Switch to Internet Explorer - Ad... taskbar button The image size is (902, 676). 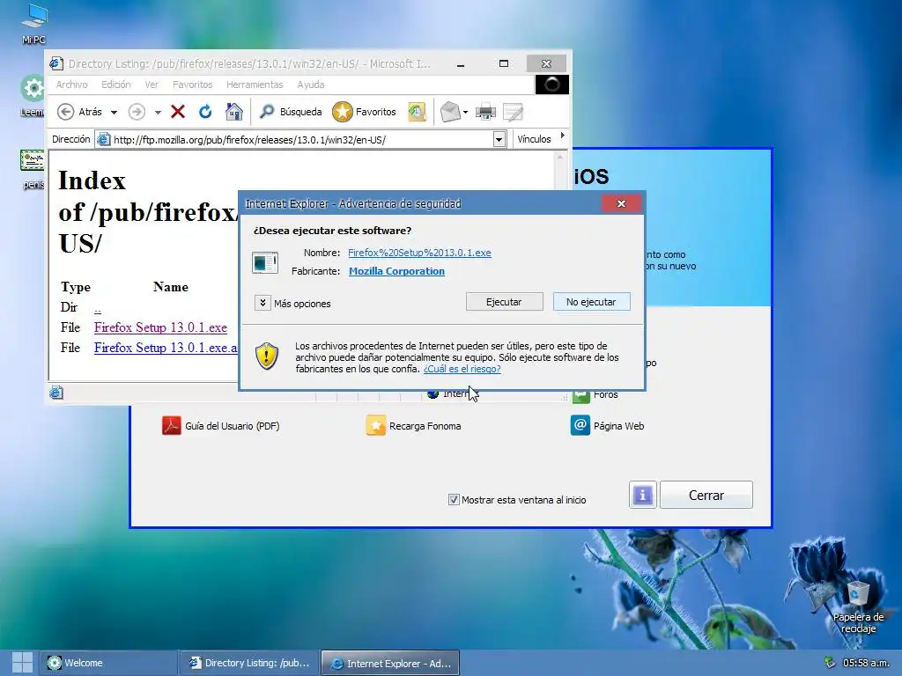click(x=390, y=664)
